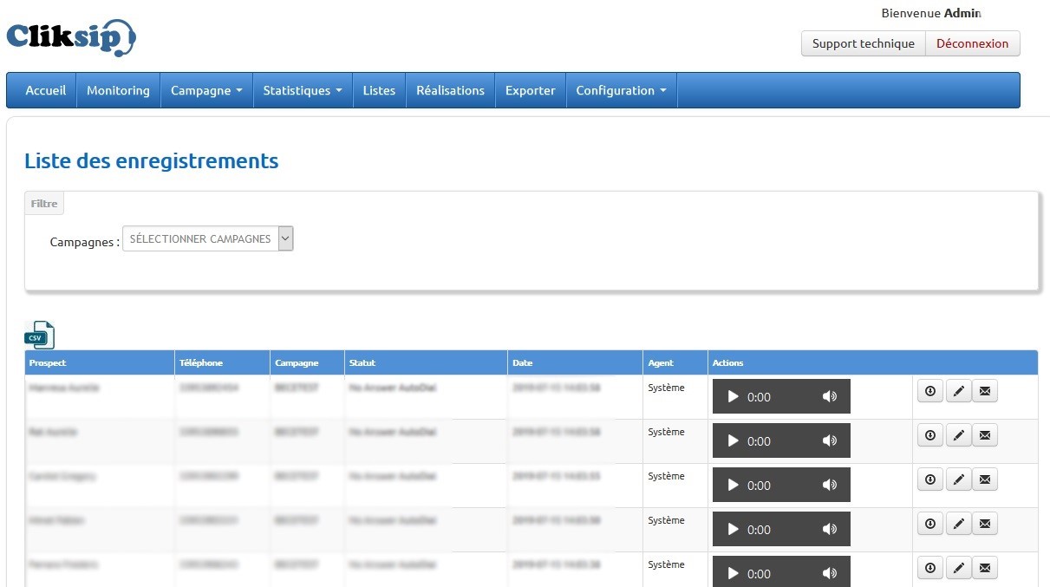Screen dimensions: 1050x587
Task: Download the first row's recording
Action: point(930,391)
